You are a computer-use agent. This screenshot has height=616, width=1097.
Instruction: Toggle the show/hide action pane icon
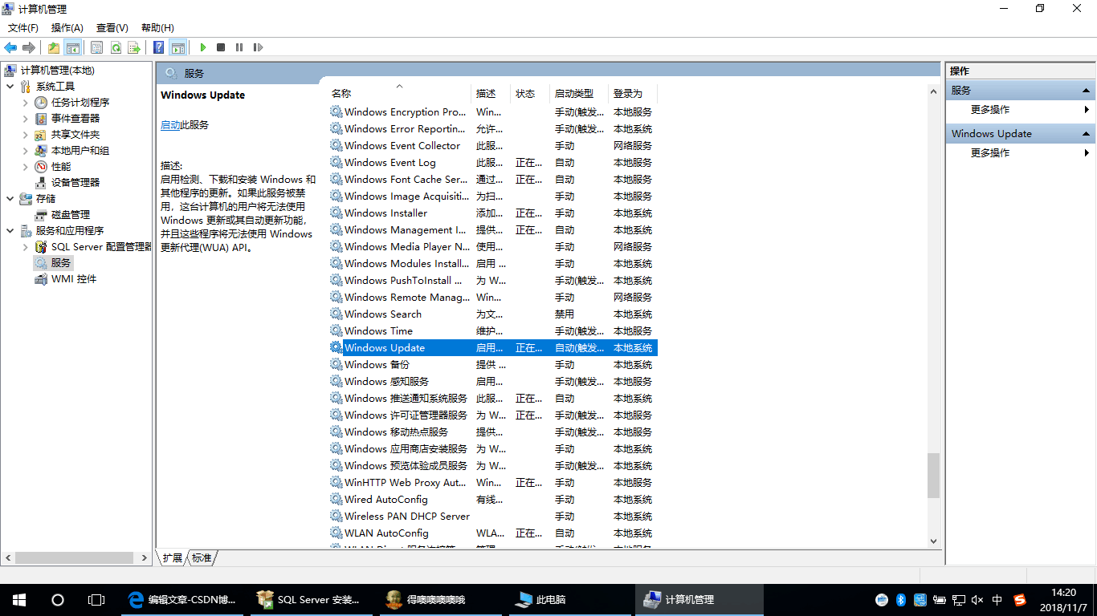177,47
